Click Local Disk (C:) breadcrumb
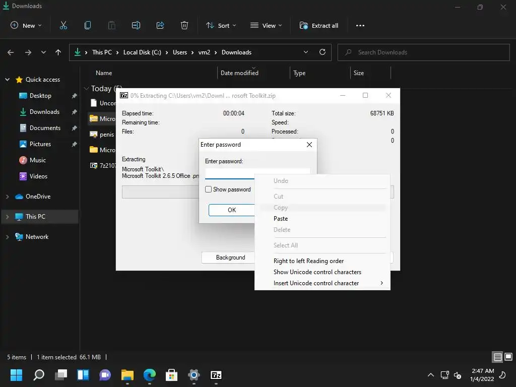The image size is (516, 387). pyautogui.click(x=142, y=52)
